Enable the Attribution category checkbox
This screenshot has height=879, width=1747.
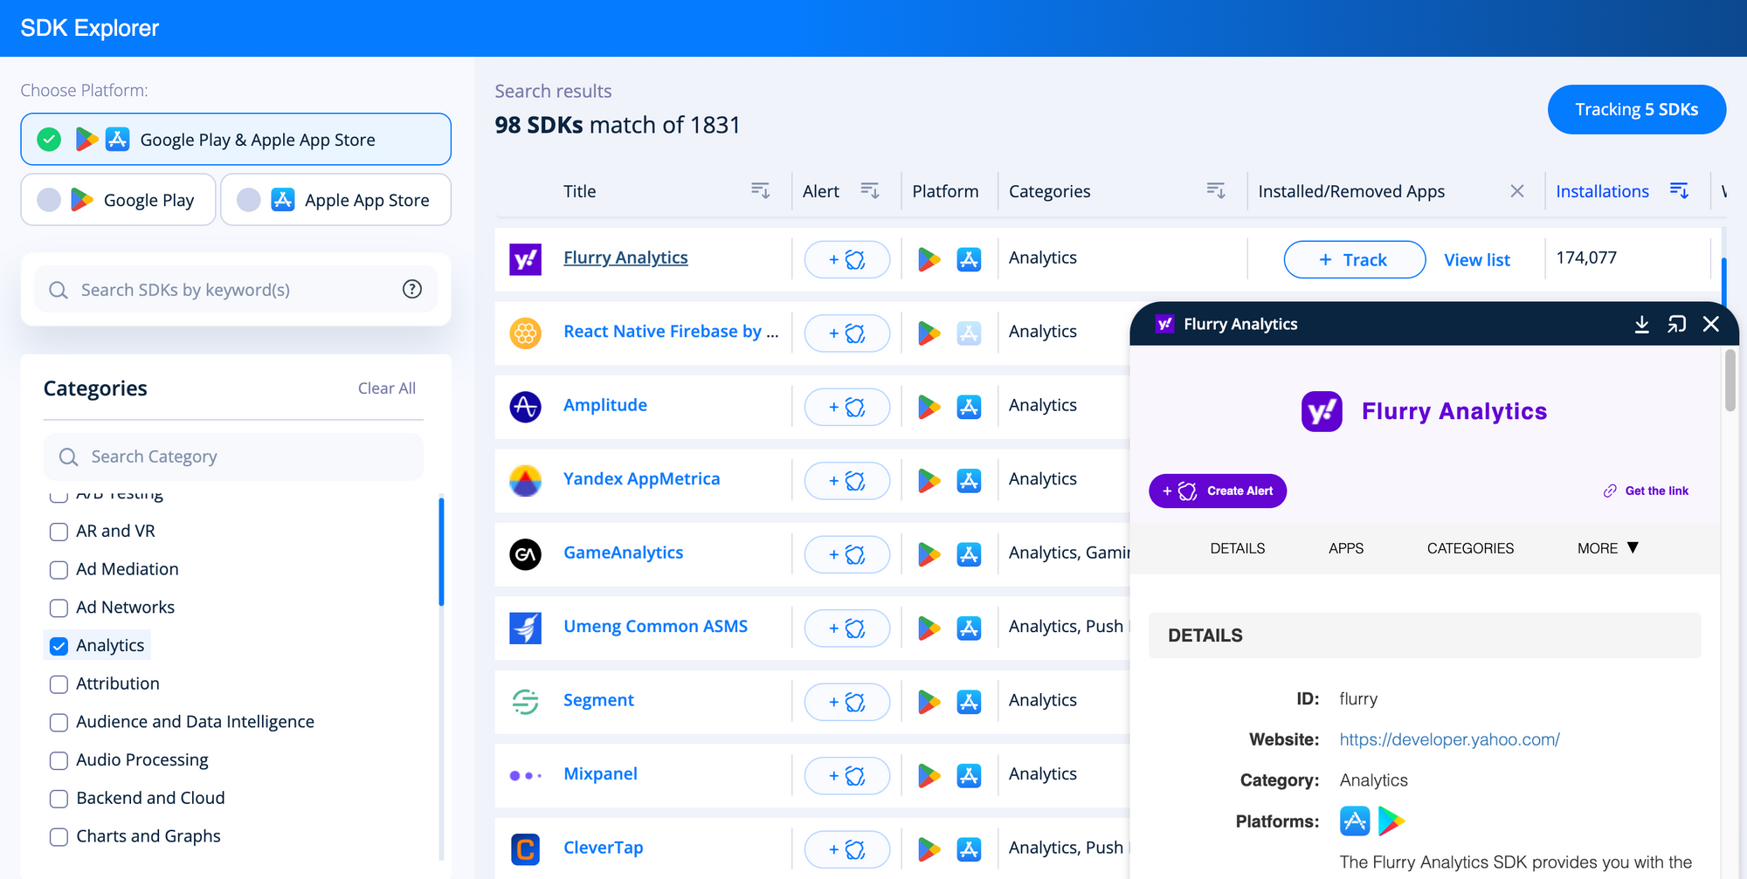[58, 684]
